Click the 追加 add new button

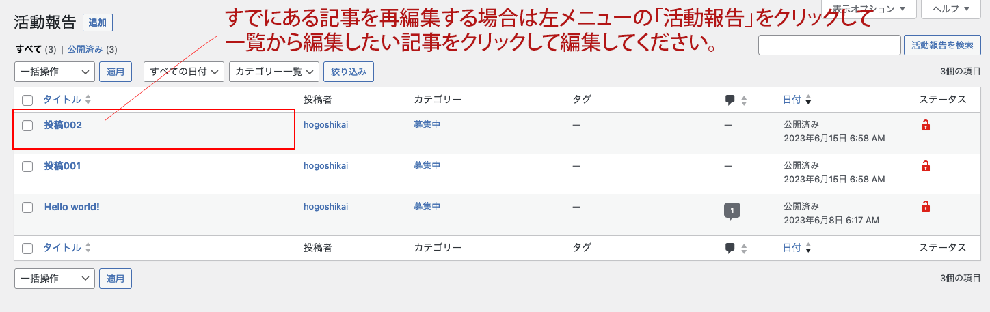(98, 23)
